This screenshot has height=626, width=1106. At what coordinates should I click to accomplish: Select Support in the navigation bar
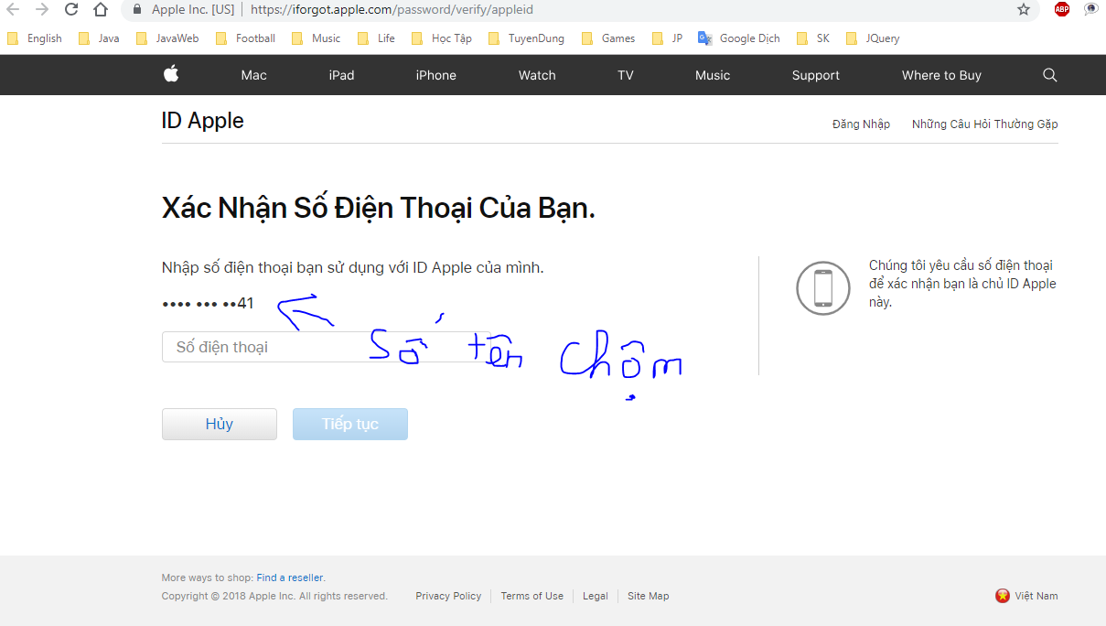(x=815, y=75)
